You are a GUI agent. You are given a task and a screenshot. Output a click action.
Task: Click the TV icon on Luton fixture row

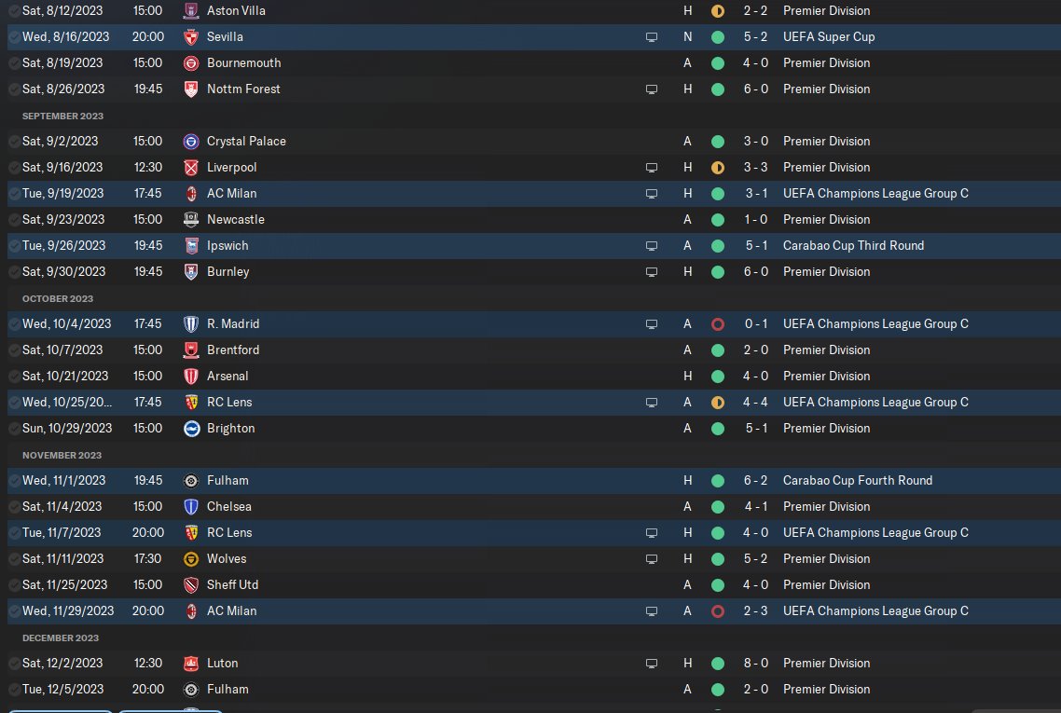pyautogui.click(x=652, y=664)
